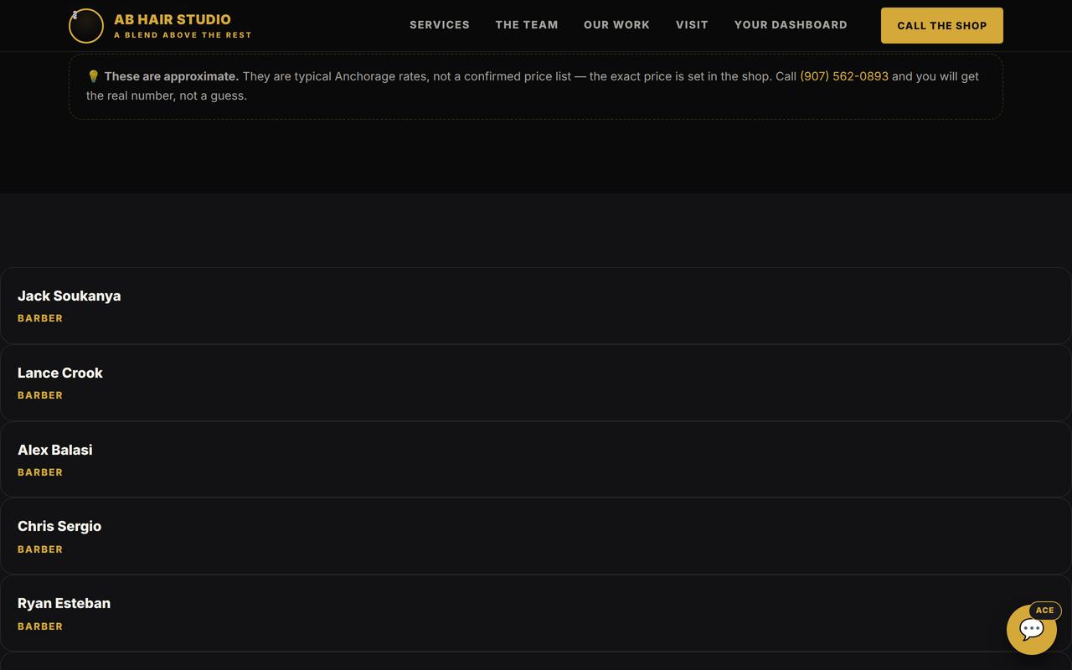Select the Visit nav link
The width and height of the screenshot is (1072, 670).
(692, 25)
